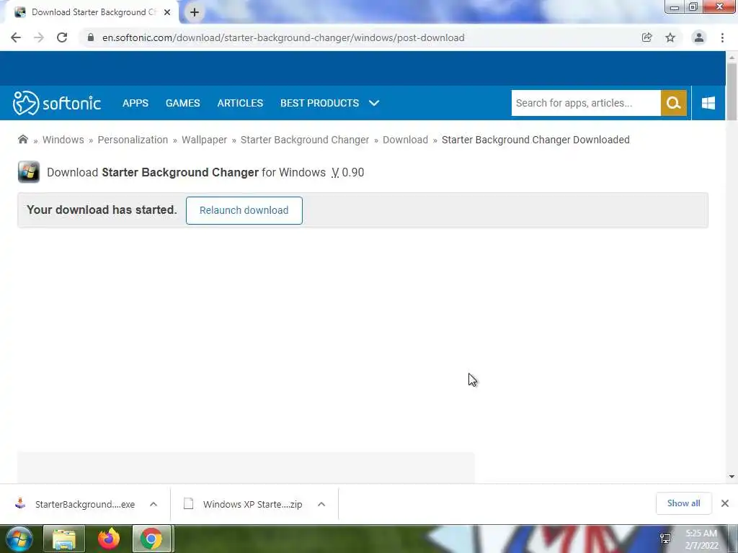This screenshot has width=738, height=553.
Task: Click the orange search magnifier button
Action: click(674, 103)
